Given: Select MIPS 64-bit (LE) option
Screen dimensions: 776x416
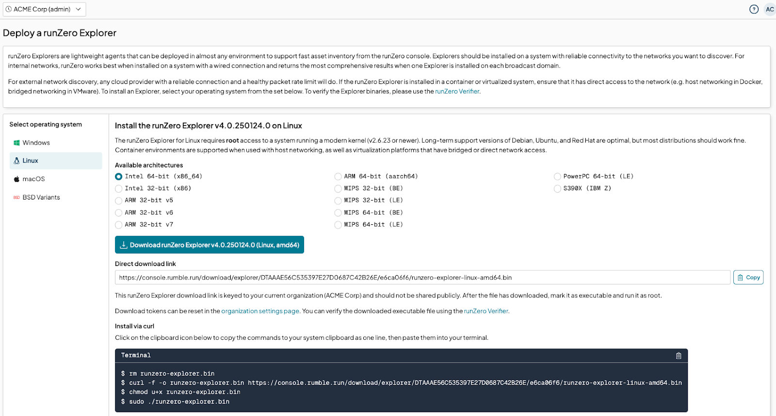Looking at the screenshot, I should click(x=338, y=225).
